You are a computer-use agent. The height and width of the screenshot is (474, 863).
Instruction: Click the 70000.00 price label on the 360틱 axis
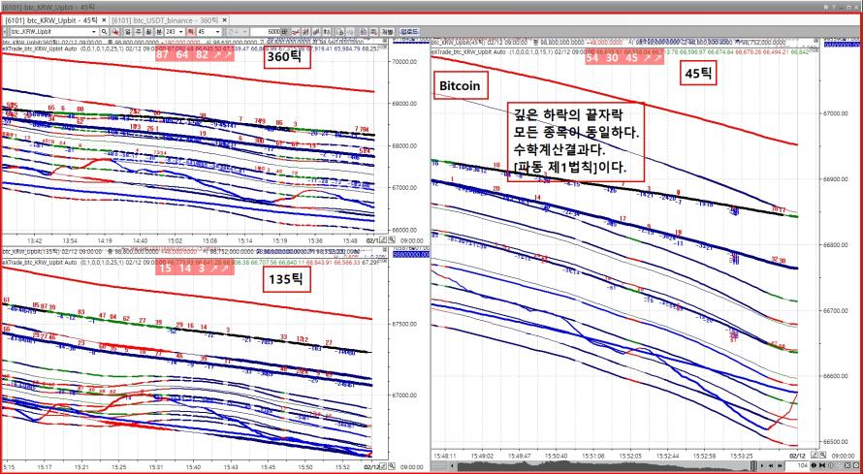point(406,62)
